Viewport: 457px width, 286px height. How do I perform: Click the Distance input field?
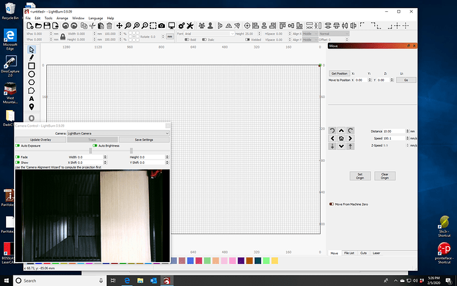tap(395, 131)
